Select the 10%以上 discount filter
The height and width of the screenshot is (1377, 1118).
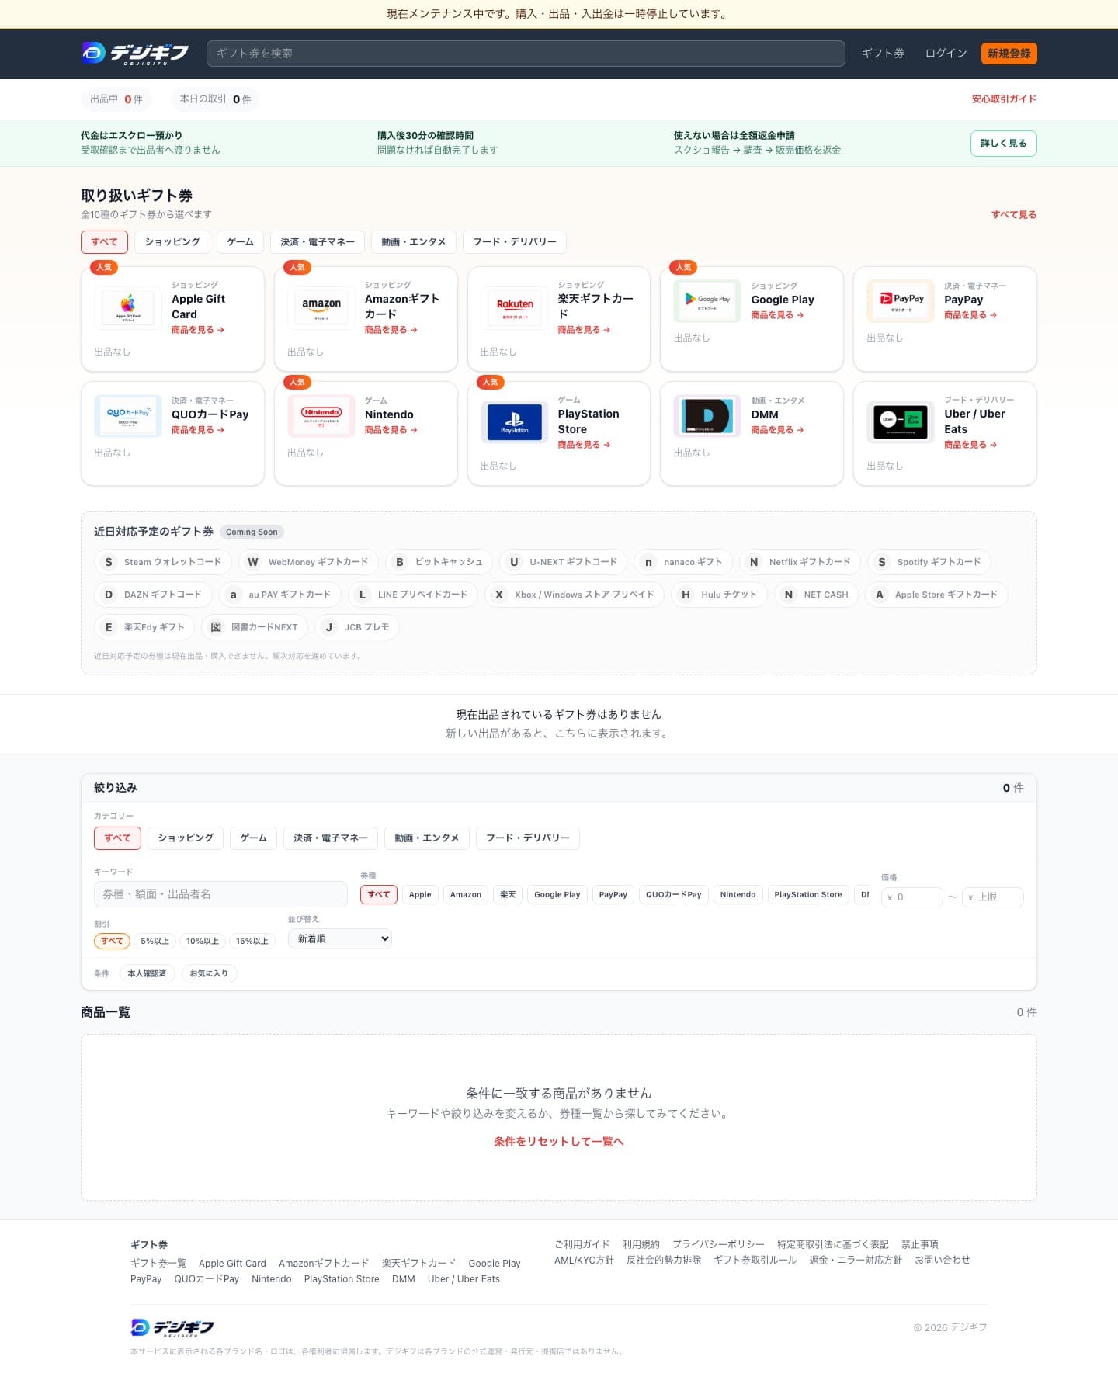point(203,942)
